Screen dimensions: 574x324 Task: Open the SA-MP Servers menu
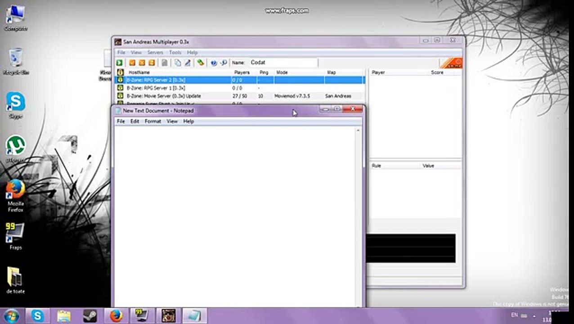tap(155, 53)
